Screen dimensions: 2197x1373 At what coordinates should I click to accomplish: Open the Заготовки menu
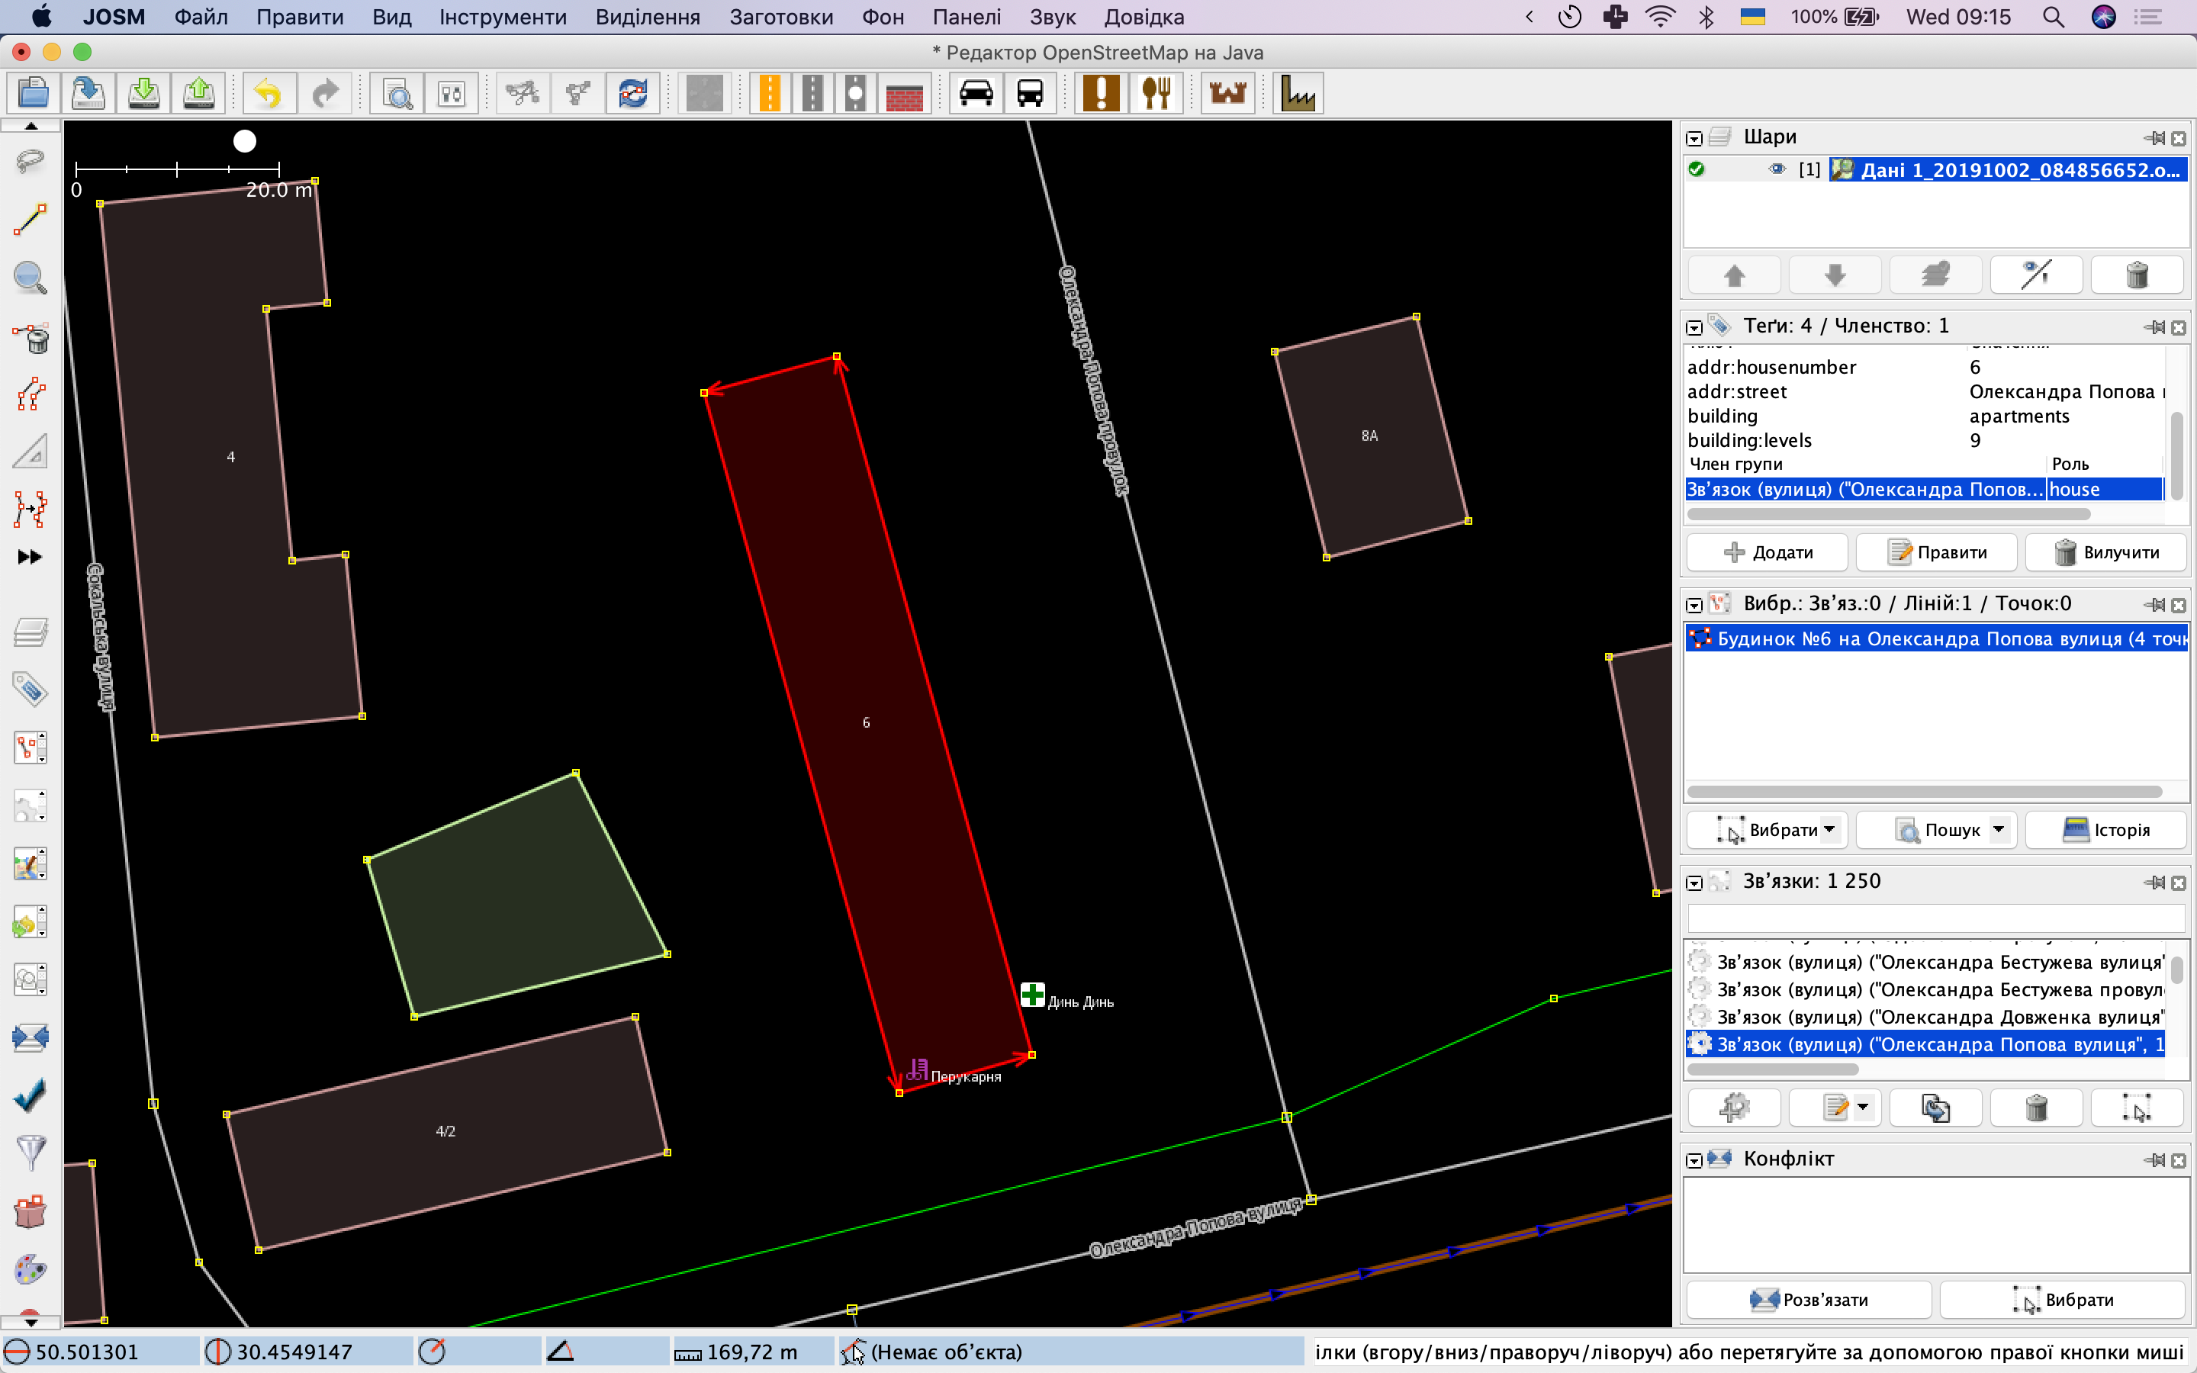[780, 16]
